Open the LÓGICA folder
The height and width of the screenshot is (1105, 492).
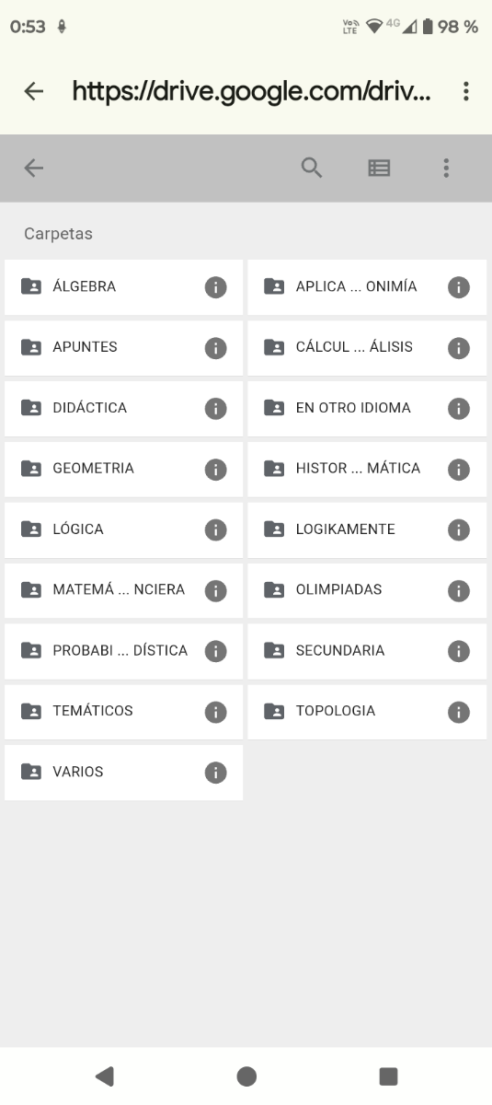(123, 529)
